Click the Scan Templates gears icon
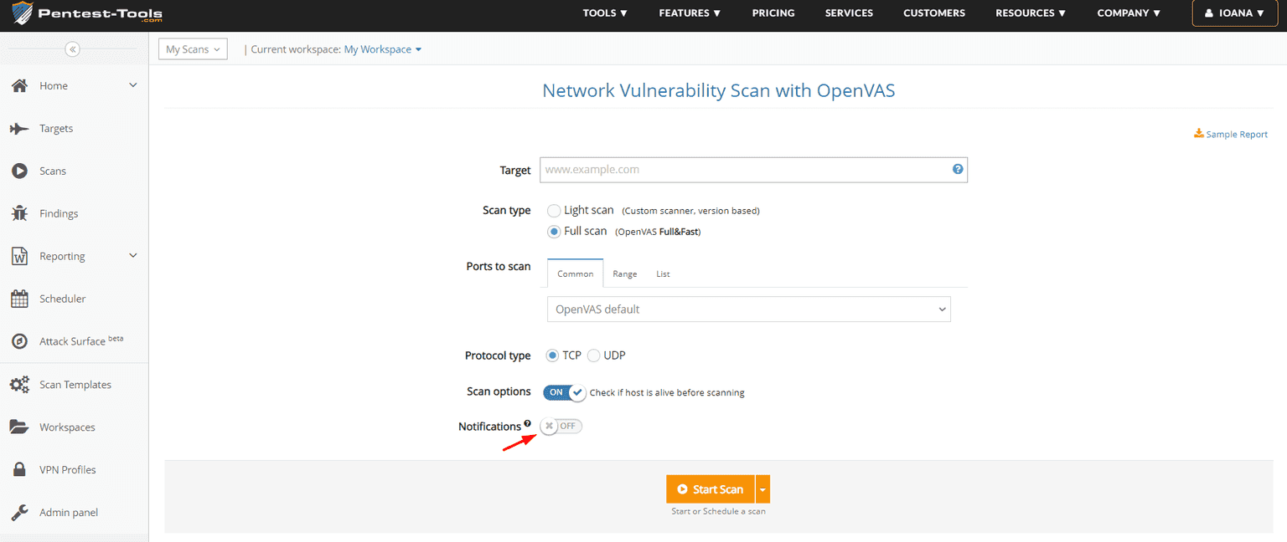Image resolution: width=1287 pixels, height=542 pixels. pos(19,385)
